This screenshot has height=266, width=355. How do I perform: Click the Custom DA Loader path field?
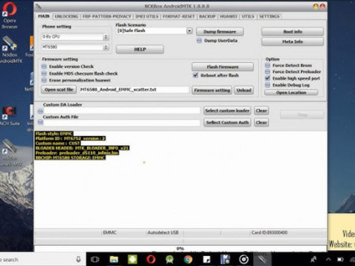point(122,111)
